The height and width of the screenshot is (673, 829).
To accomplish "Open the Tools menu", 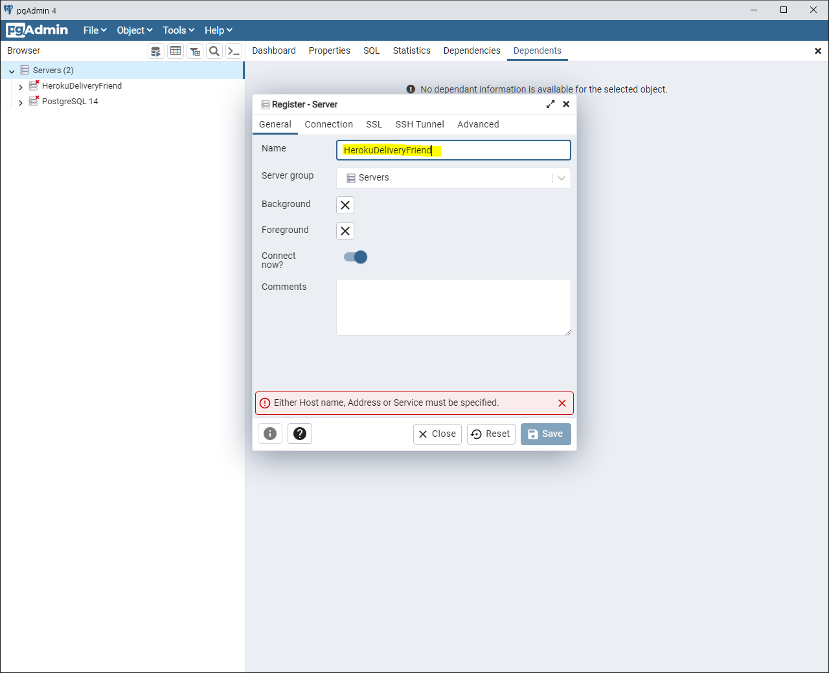I will pos(179,30).
